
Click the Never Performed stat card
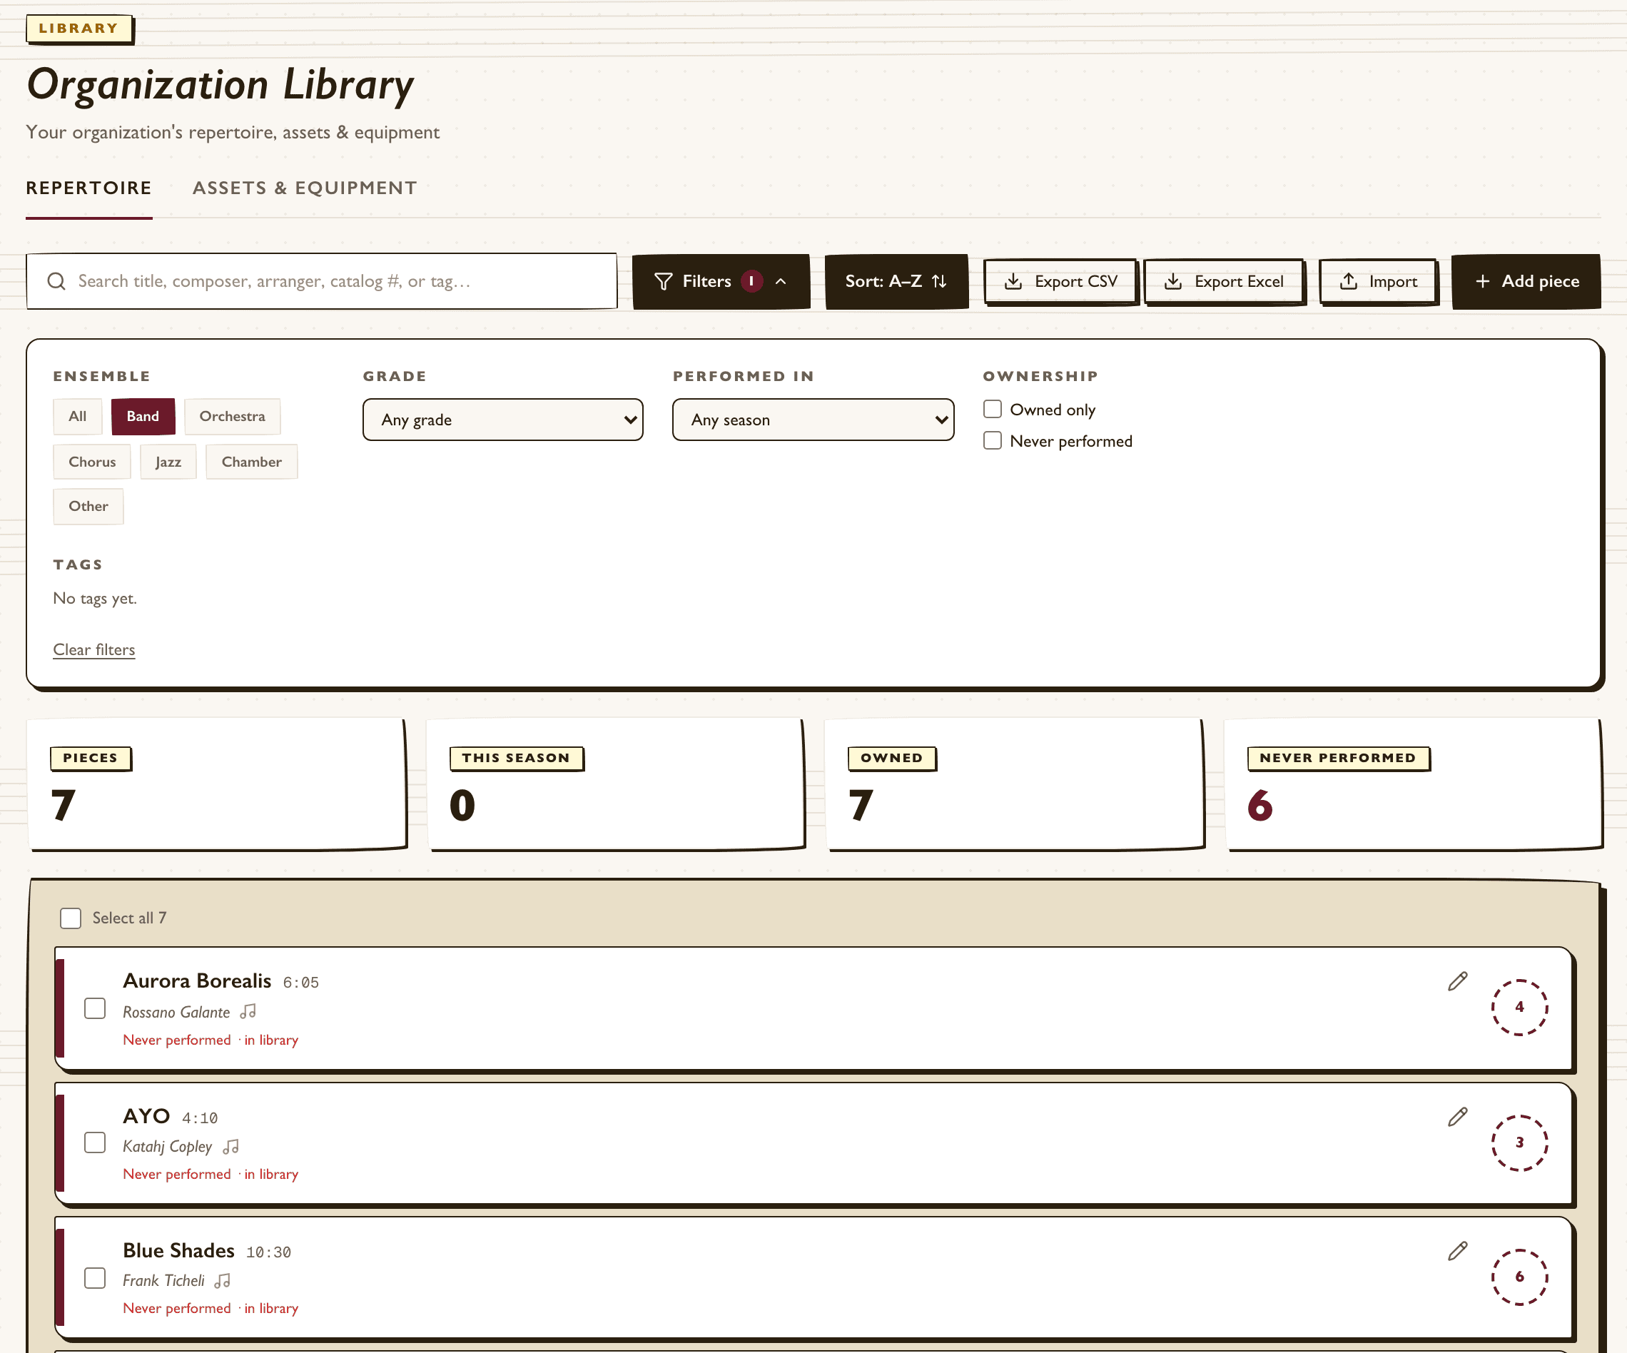[1413, 784]
